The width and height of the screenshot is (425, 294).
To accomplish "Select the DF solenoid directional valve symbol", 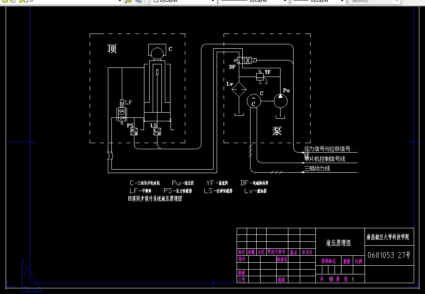I will (x=245, y=60).
